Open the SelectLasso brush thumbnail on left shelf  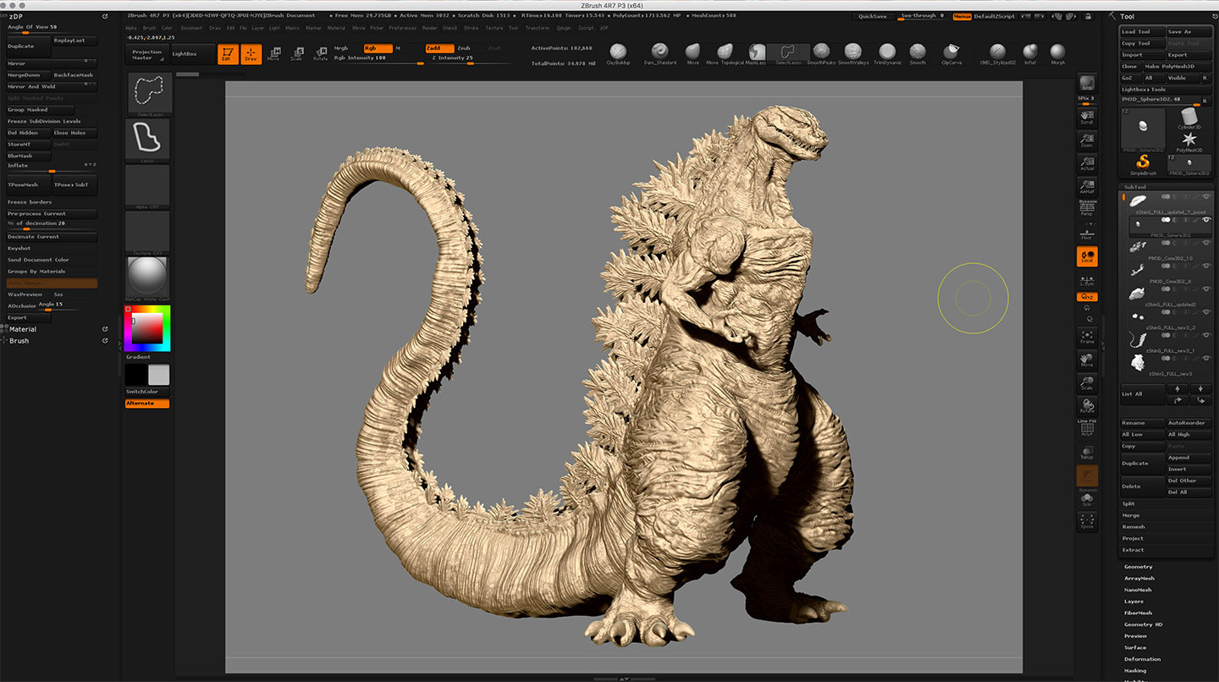coord(148,95)
